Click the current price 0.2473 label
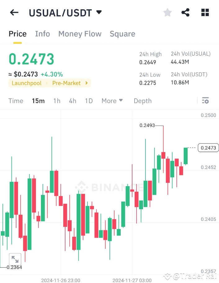This screenshot has width=219, height=283. (x=208, y=148)
